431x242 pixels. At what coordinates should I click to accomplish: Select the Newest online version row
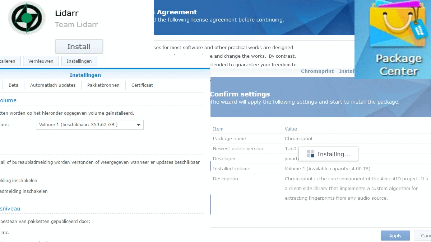pos(238,149)
